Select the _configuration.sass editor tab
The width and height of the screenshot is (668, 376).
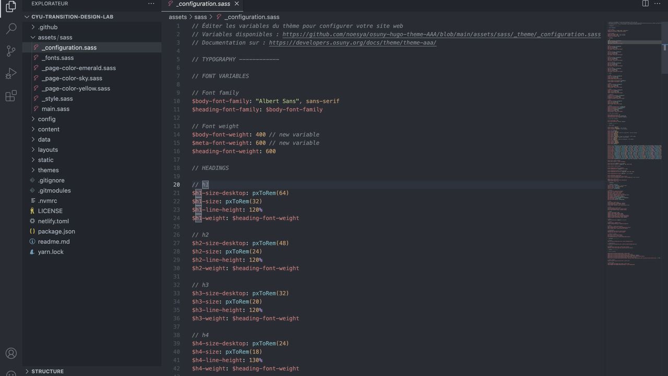[202, 4]
